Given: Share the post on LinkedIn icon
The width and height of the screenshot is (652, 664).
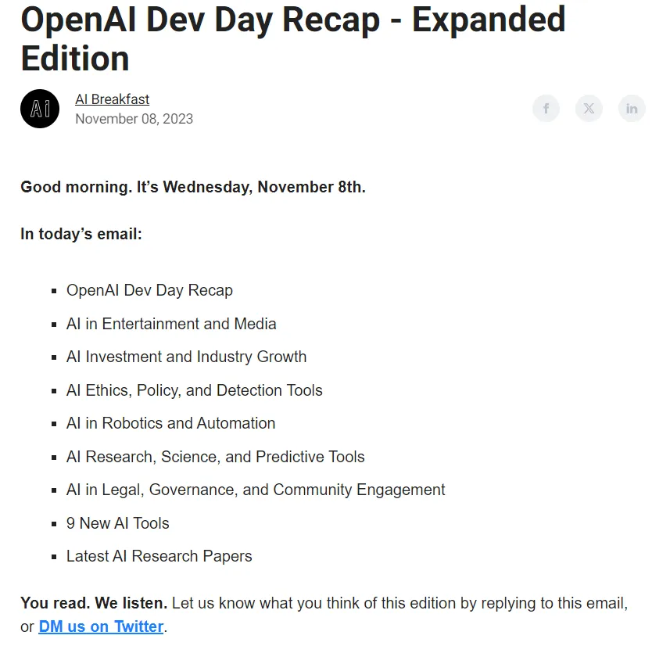Looking at the screenshot, I should tap(632, 109).
